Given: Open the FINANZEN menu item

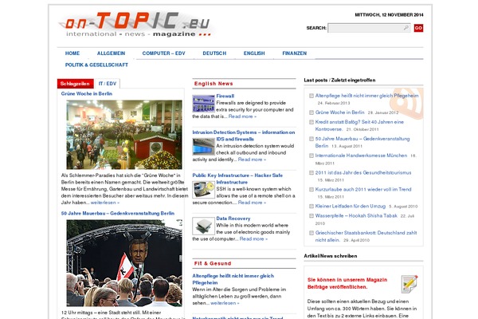Looking at the screenshot, I should pyautogui.click(x=295, y=53).
